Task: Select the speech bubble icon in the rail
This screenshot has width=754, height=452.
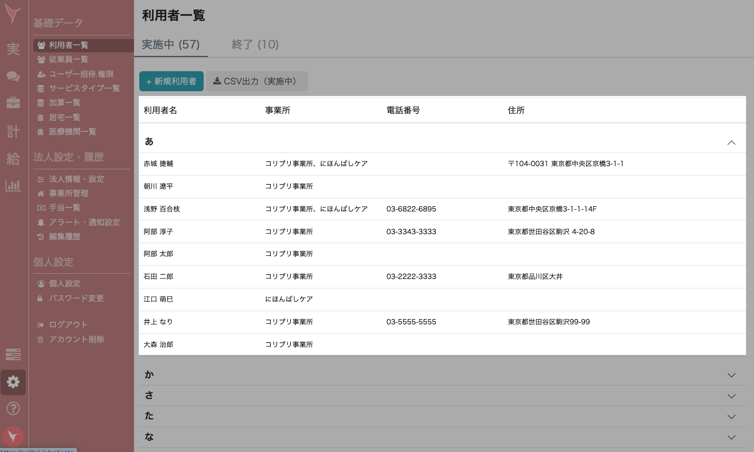Action: pyautogui.click(x=13, y=76)
